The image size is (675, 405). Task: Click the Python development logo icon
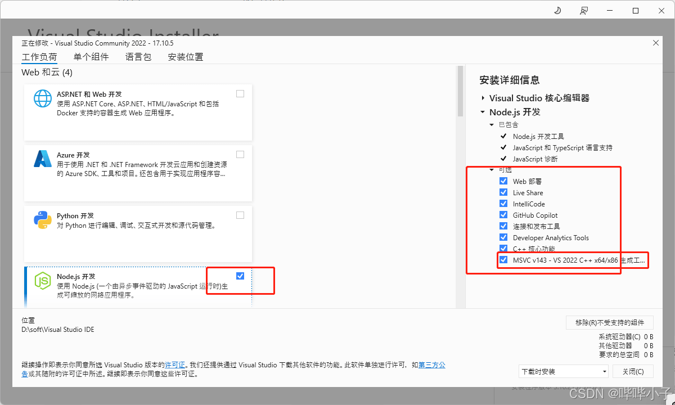pos(43,220)
